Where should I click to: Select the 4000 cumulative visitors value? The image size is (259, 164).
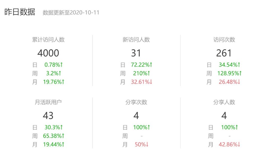click(48, 53)
